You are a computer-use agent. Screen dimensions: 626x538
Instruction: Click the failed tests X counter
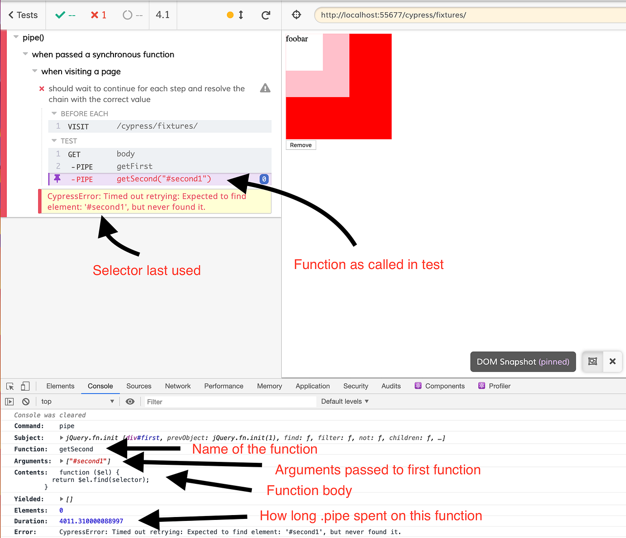tap(98, 15)
